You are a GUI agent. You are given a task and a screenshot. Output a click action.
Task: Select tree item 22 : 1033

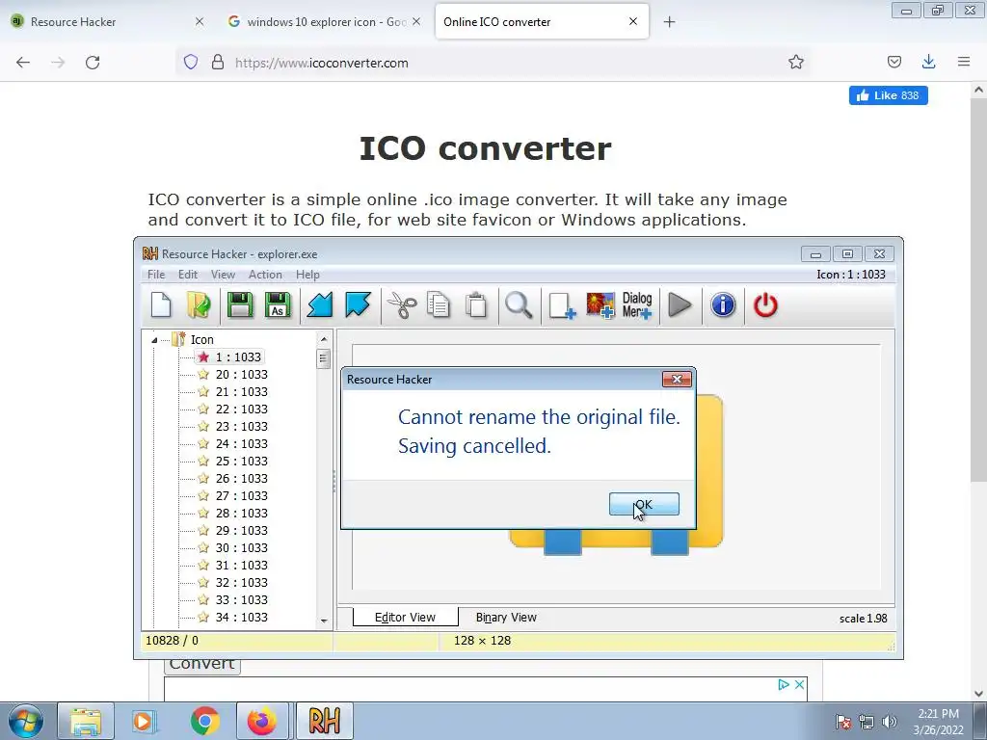[242, 409]
